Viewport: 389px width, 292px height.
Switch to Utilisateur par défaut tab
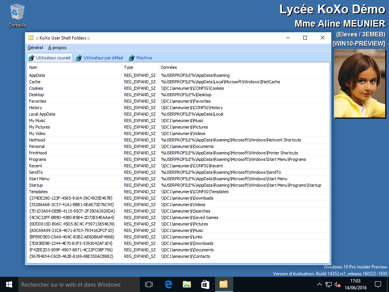(100, 58)
